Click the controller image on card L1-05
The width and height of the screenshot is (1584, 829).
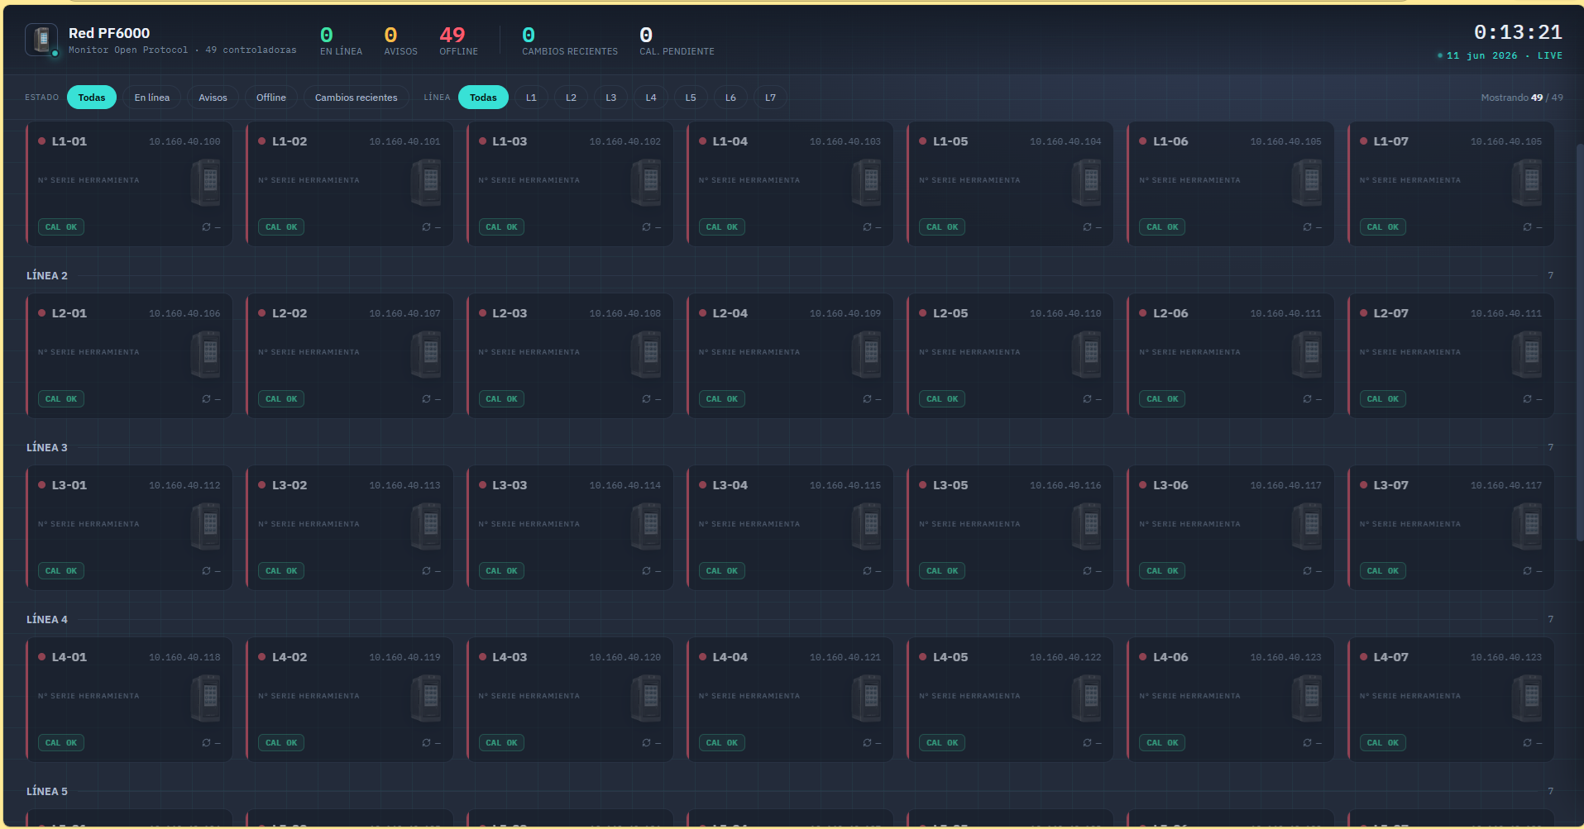[x=1087, y=182]
